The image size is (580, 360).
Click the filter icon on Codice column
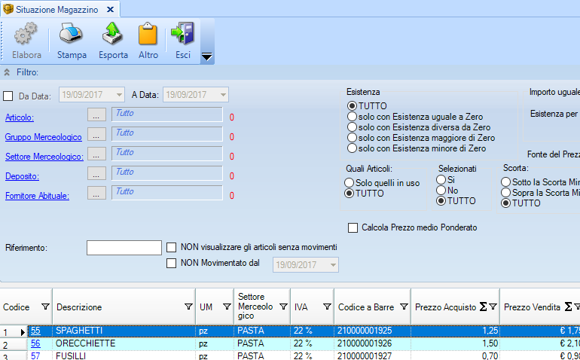pos(44,307)
